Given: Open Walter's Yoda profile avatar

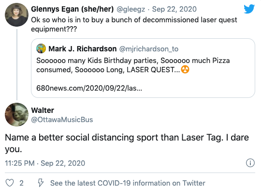Looking at the screenshot, I should [x=16, y=114].
